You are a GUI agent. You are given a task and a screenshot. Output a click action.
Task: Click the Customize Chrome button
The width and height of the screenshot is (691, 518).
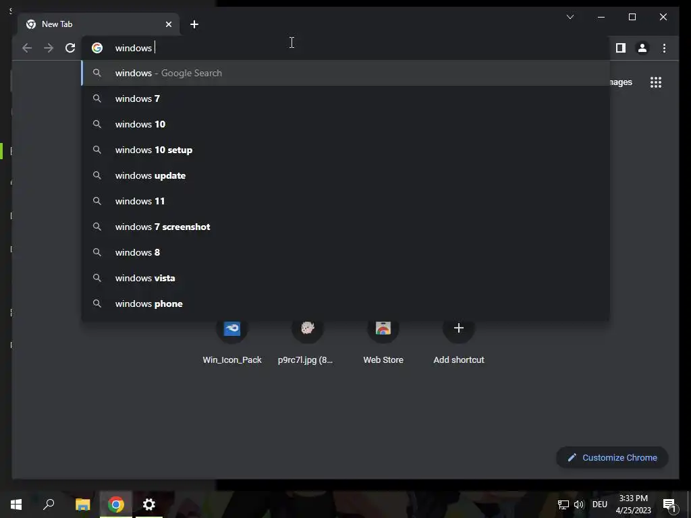coord(612,458)
